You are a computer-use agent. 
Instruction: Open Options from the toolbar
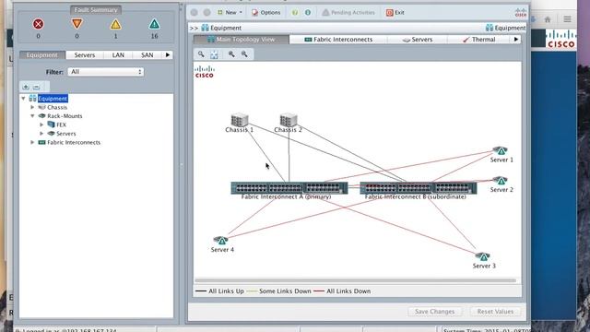click(x=266, y=12)
